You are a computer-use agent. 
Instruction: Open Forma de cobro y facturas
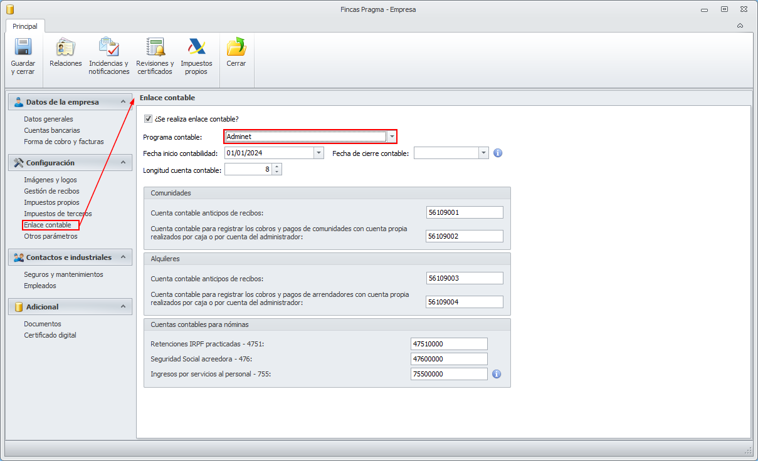tap(64, 142)
